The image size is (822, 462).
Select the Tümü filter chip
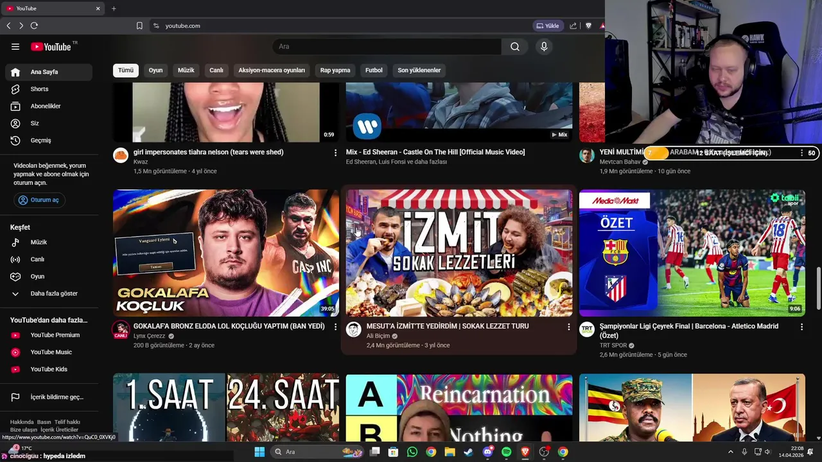coord(126,71)
